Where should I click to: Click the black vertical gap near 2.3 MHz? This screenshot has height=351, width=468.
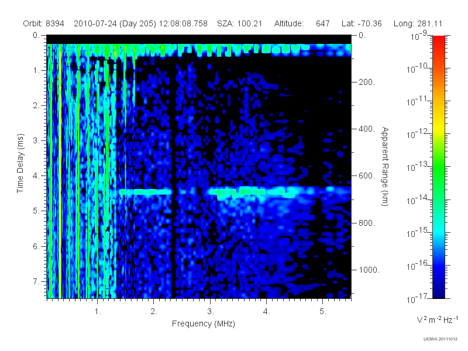click(x=174, y=179)
